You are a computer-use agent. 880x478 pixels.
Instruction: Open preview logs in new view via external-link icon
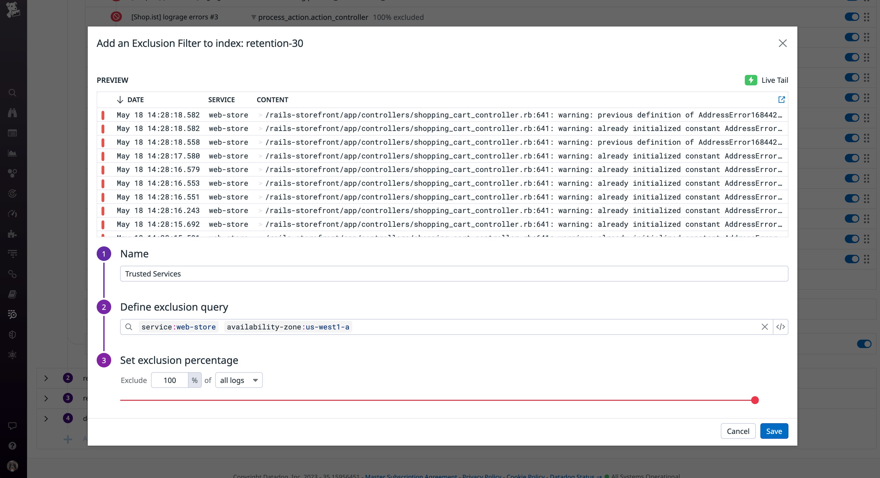pos(782,100)
